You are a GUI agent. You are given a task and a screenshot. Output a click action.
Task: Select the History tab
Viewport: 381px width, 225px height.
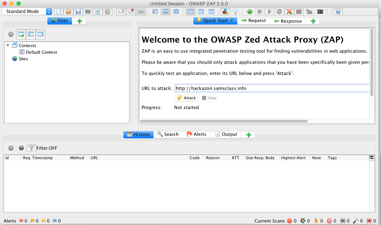(139, 134)
